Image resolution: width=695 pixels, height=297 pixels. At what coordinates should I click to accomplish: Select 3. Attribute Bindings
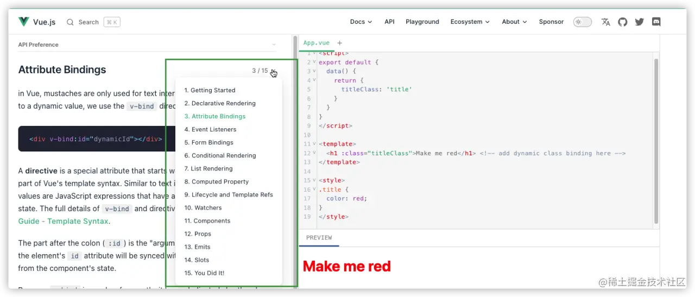click(x=215, y=116)
